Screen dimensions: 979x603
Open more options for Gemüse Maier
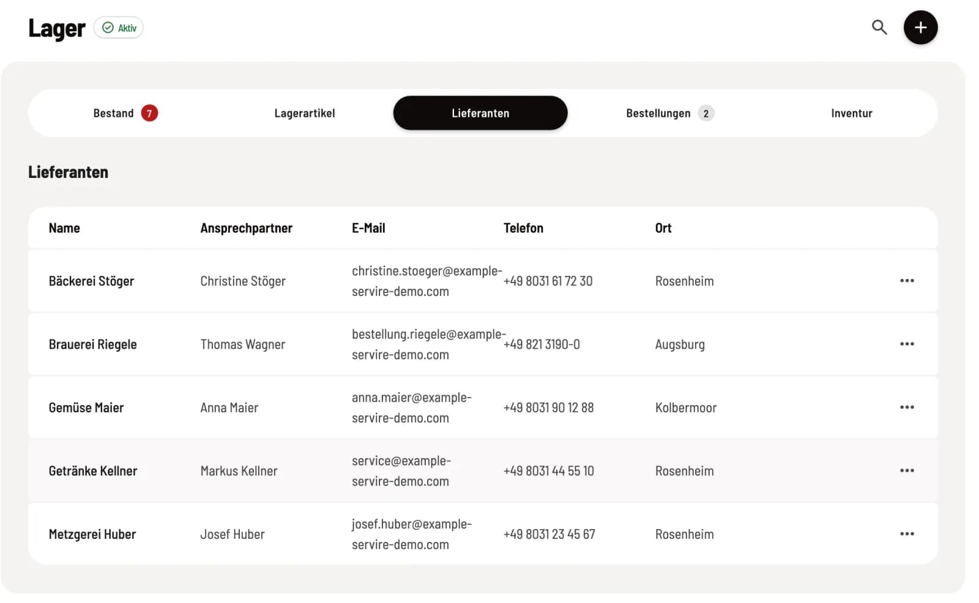907,407
